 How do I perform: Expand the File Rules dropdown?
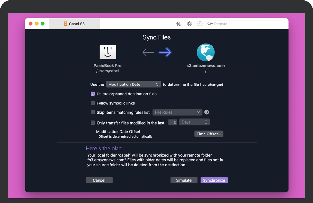[177, 112]
